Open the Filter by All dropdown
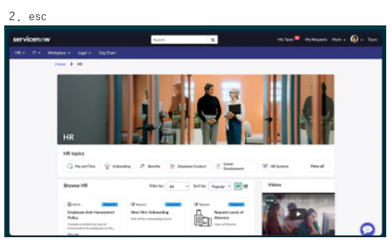This screenshot has height=243, width=392. tap(178, 186)
